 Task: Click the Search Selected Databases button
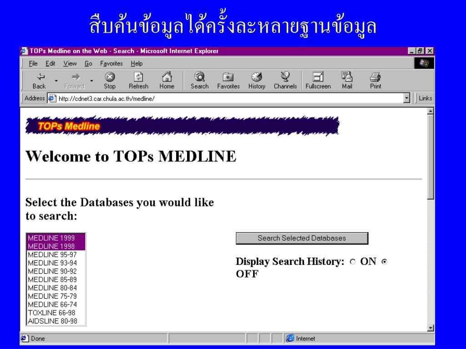pos(302,238)
